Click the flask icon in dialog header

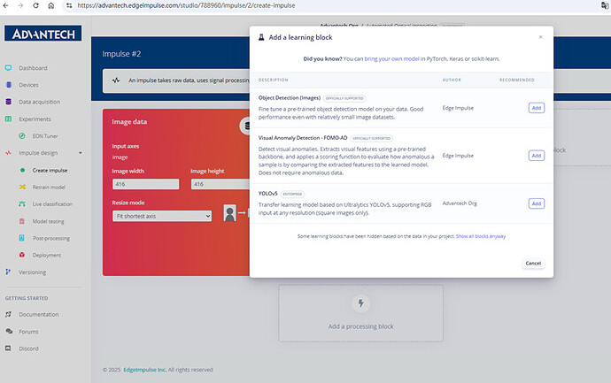(261, 37)
